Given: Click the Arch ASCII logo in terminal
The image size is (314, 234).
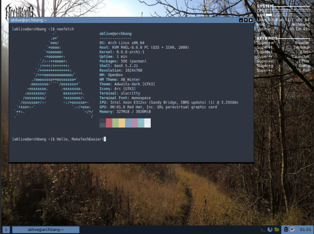Looking at the screenshot, I should click(x=54, y=75).
